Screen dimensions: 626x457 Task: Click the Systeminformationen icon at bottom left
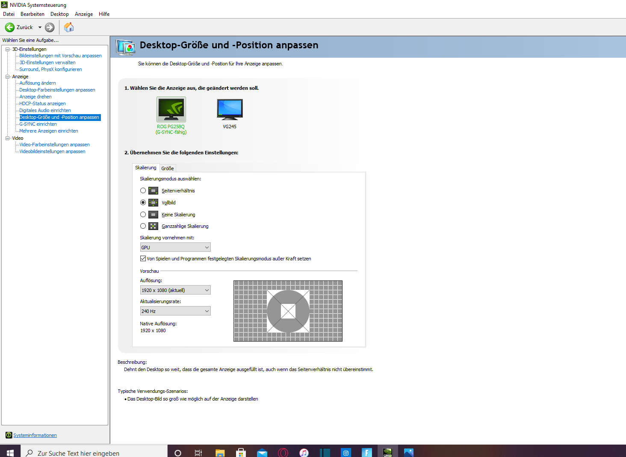(9, 435)
